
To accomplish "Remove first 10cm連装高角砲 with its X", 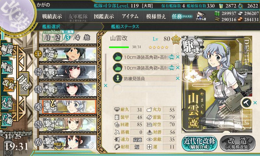I will click(x=178, y=57).
